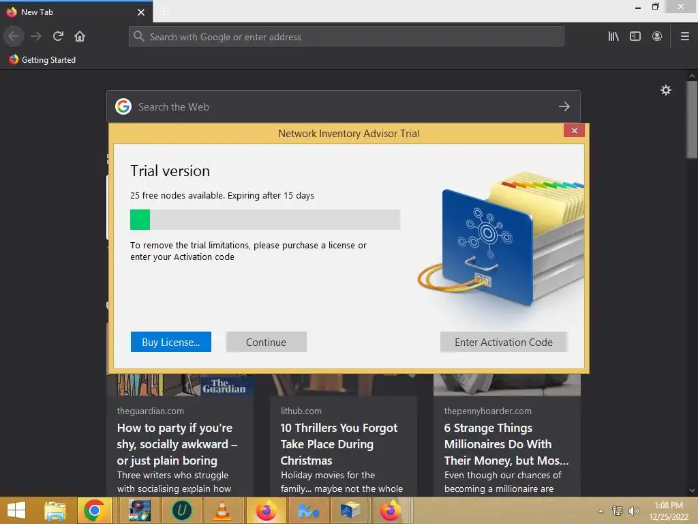This screenshot has width=698, height=524.
Task: Open File Explorer from the taskbar
Action: [55, 510]
